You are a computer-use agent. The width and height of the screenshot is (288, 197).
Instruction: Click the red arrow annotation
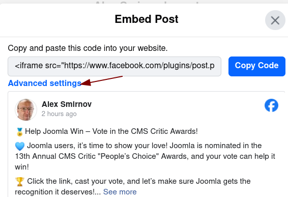[x=102, y=81]
